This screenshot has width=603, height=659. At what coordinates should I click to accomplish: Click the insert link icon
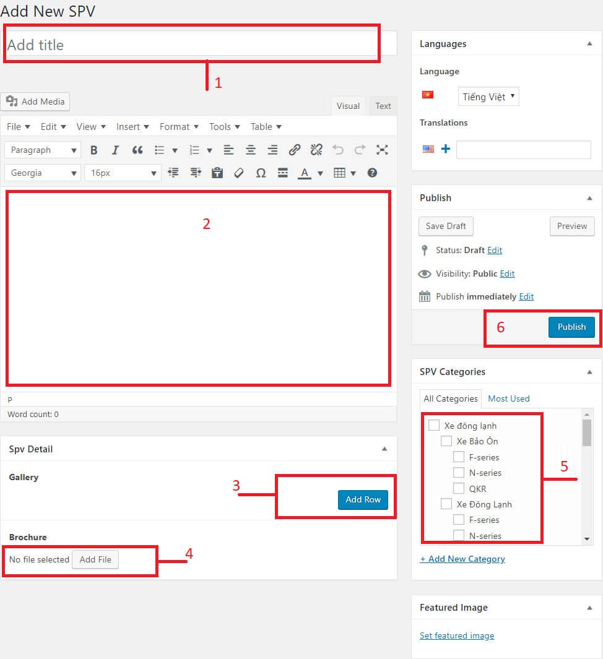click(x=295, y=150)
